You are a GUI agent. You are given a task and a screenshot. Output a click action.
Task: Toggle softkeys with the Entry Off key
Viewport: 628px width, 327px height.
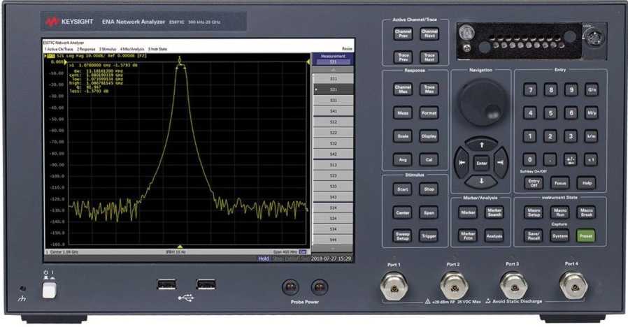[534, 183]
